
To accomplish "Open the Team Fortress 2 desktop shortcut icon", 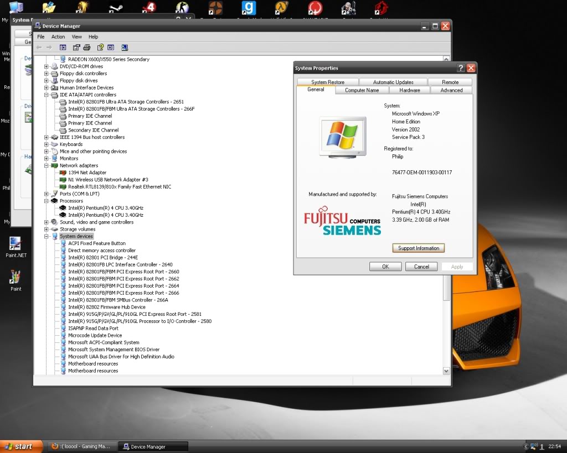I will tap(215, 8).
